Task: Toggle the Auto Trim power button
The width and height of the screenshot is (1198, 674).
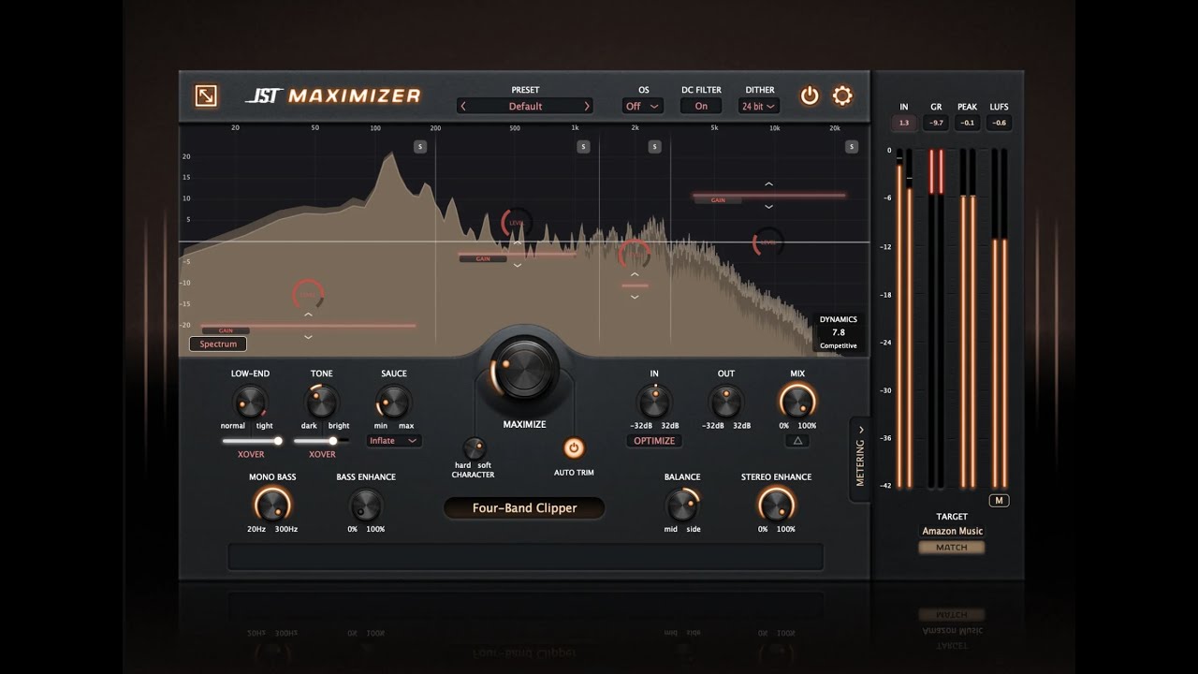Action: tap(574, 447)
